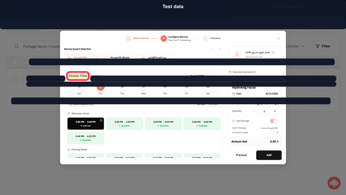Show next beauty experts arrow
The image size is (346, 195).
pos(220,49)
